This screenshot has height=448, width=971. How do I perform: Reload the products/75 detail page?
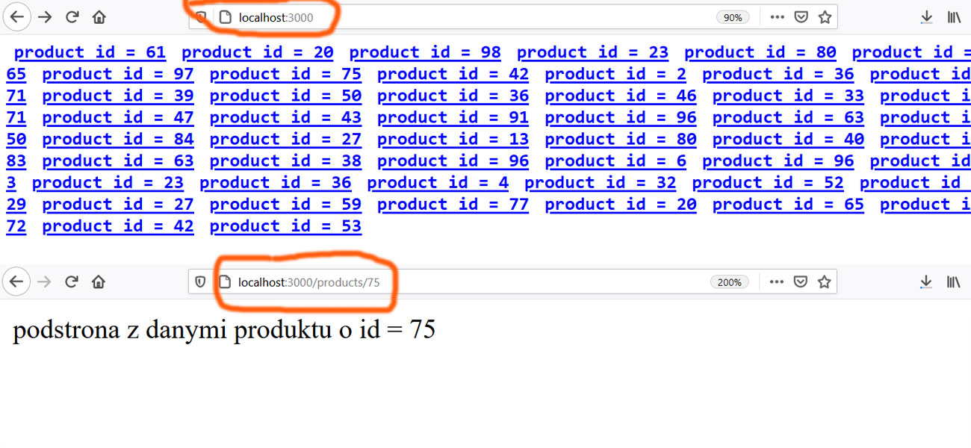click(72, 281)
